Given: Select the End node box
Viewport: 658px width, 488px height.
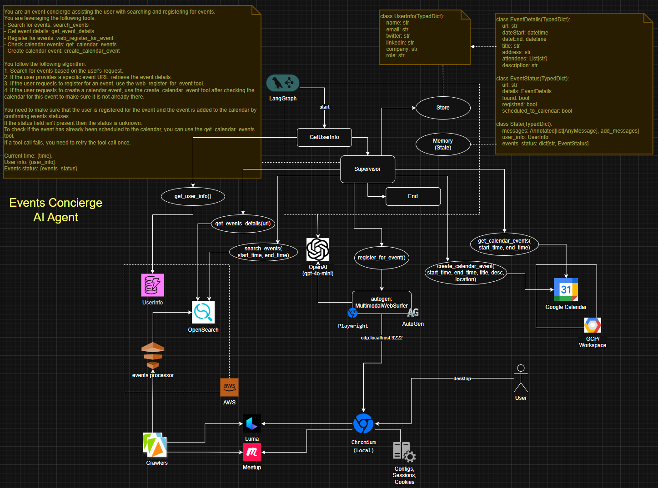Looking at the screenshot, I should click(413, 196).
